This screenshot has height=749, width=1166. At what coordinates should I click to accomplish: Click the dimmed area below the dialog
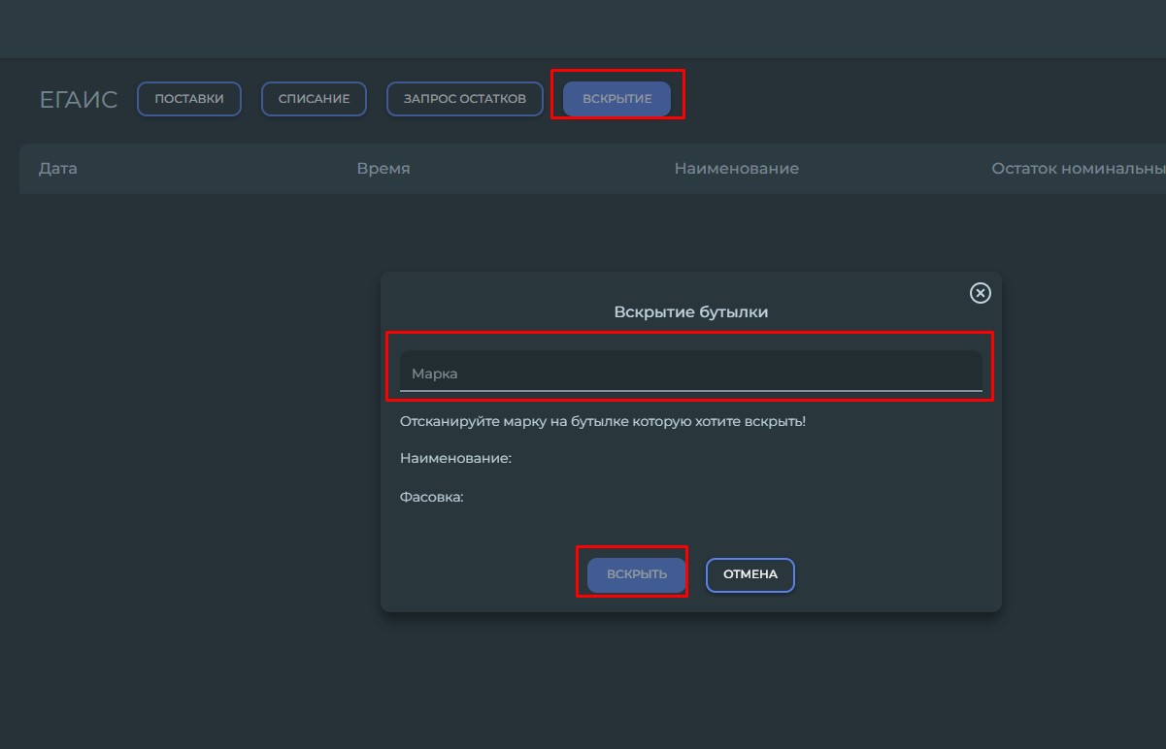(x=690, y=679)
